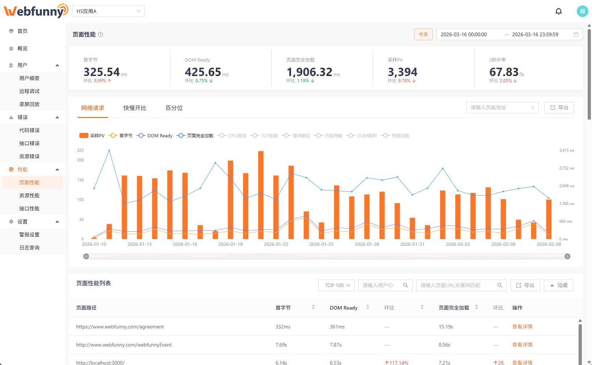This screenshot has height=365, width=592.
Task: Open the 用户 section icon in sidebar
Action: click(11, 65)
